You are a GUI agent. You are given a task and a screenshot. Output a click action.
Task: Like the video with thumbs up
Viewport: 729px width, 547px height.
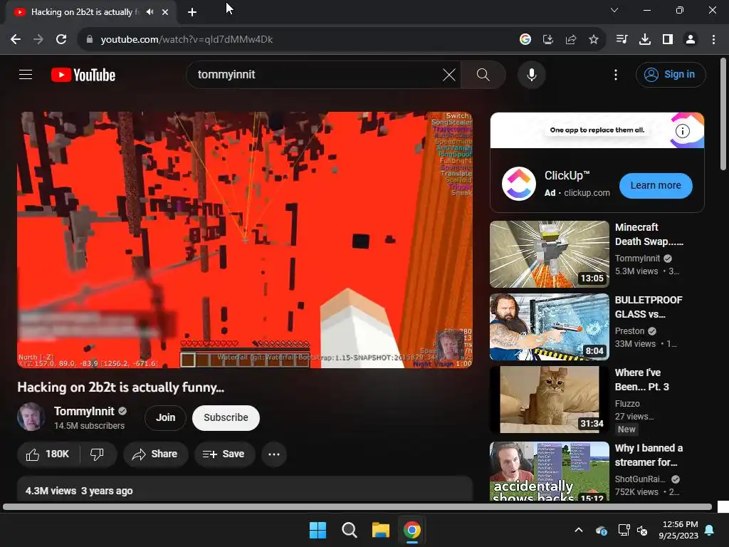[48, 454]
